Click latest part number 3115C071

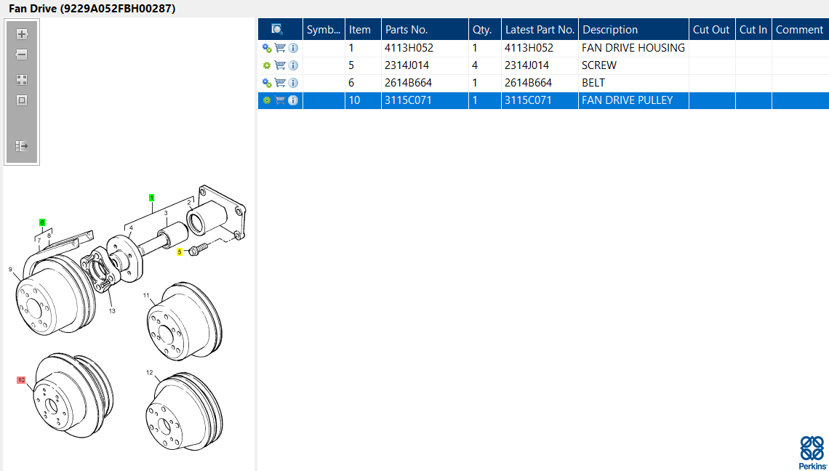click(x=528, y=100)
